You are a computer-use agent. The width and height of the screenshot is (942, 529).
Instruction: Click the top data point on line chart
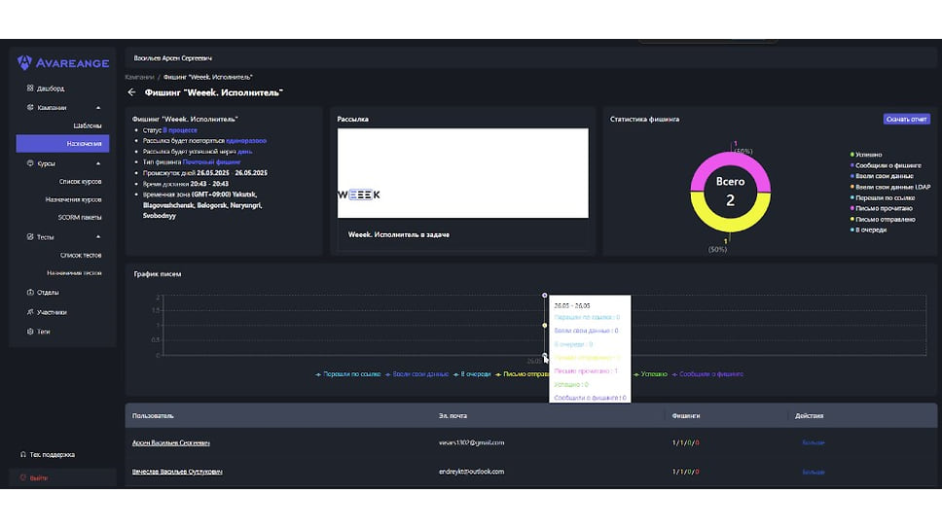pyautogui.click(x=545, y=296)
